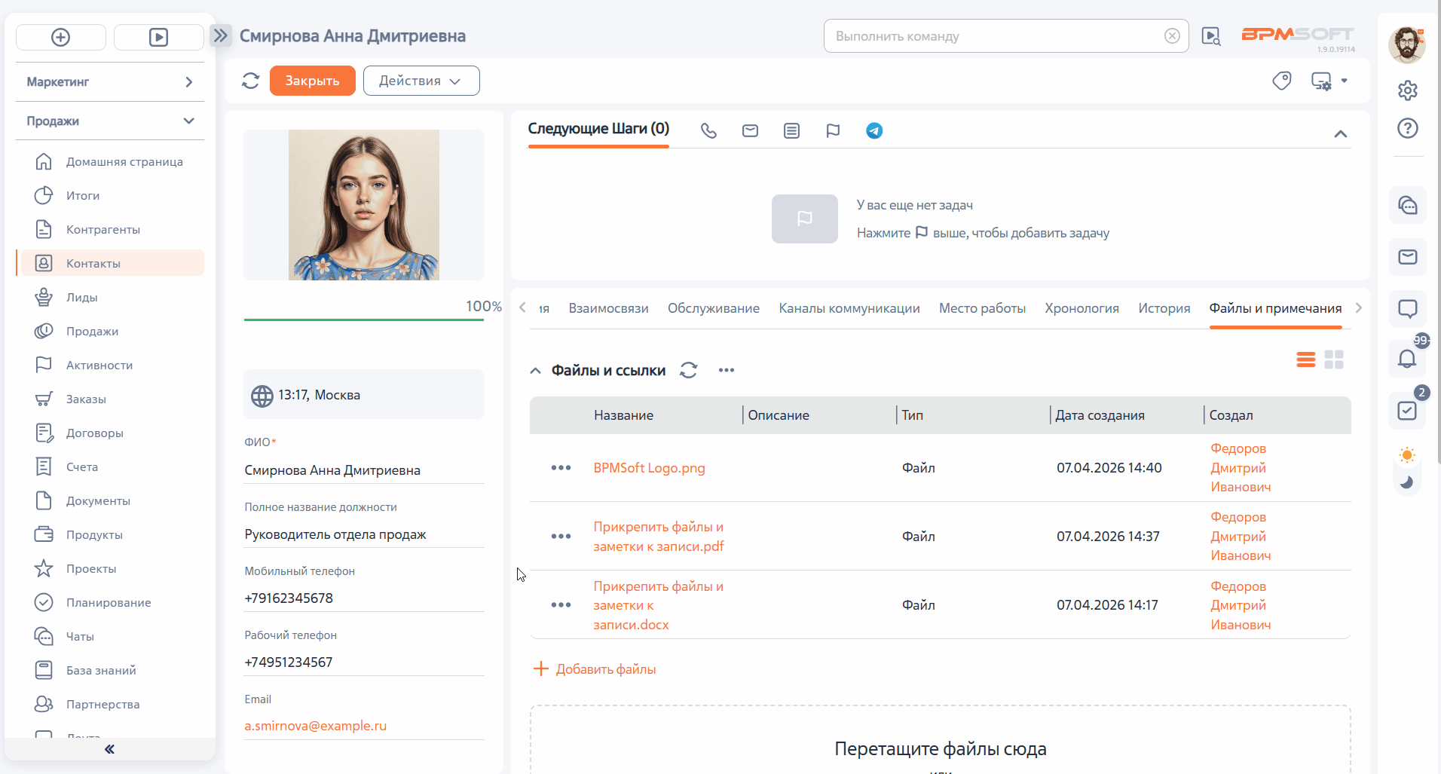Viewport: 1441px width, 774px height.
Task: Click the email envelope icon in next steps
Action: pyautogui.click(x=750, y=131)
